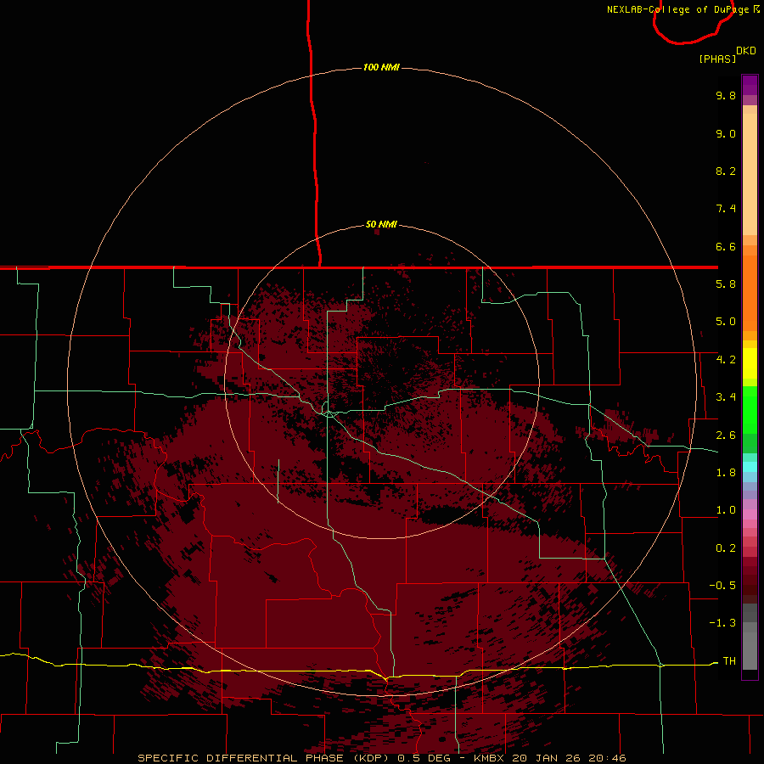The height and width of the screenshot is (764, 764).
Task: Click the 4.2 value on color scale
Action: [x=726, y=360]
